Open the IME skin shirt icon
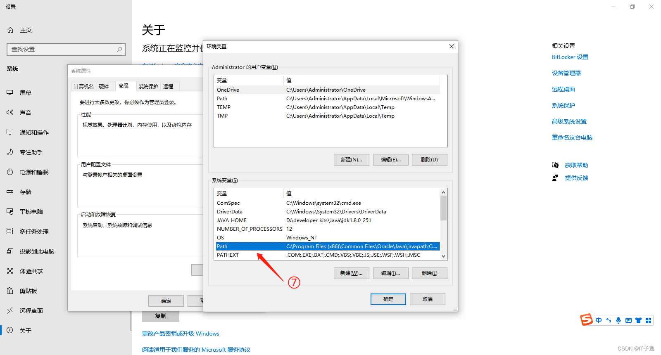The width and height of the screenshot is (661, 355). coord(638,320)
